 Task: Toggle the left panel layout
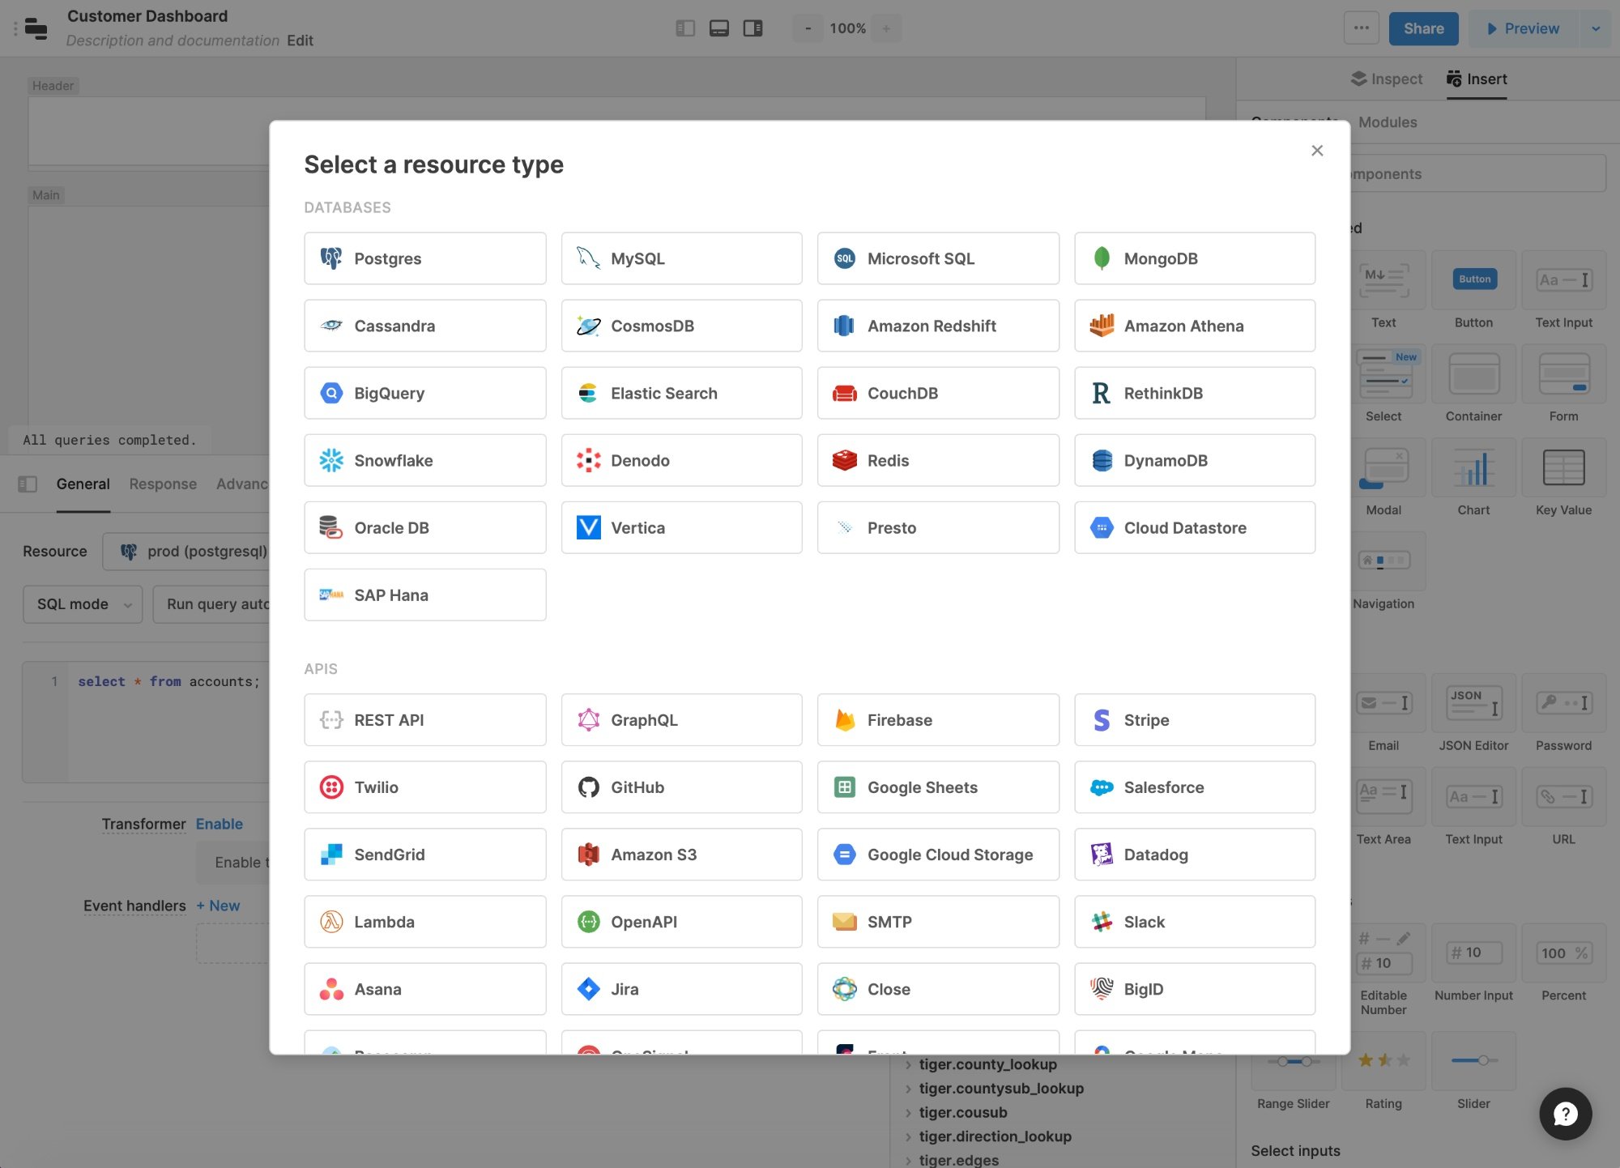pyautogui.click(x=685, y=28)
